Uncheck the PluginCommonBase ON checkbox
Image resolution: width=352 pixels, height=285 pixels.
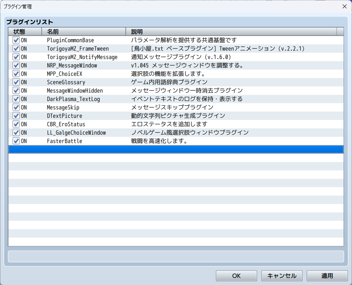coord(16,40)
